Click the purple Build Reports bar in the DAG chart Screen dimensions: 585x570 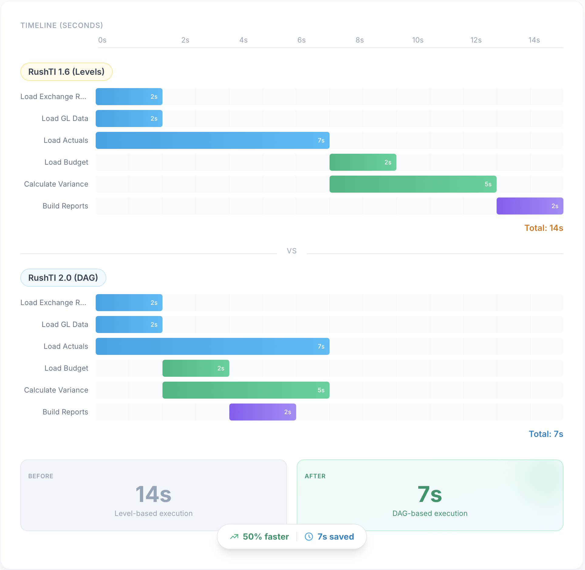(x=262, y=412)
